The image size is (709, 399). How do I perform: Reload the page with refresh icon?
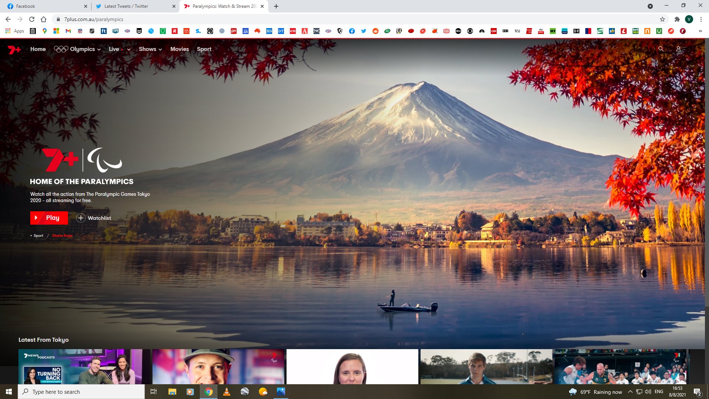32,19
